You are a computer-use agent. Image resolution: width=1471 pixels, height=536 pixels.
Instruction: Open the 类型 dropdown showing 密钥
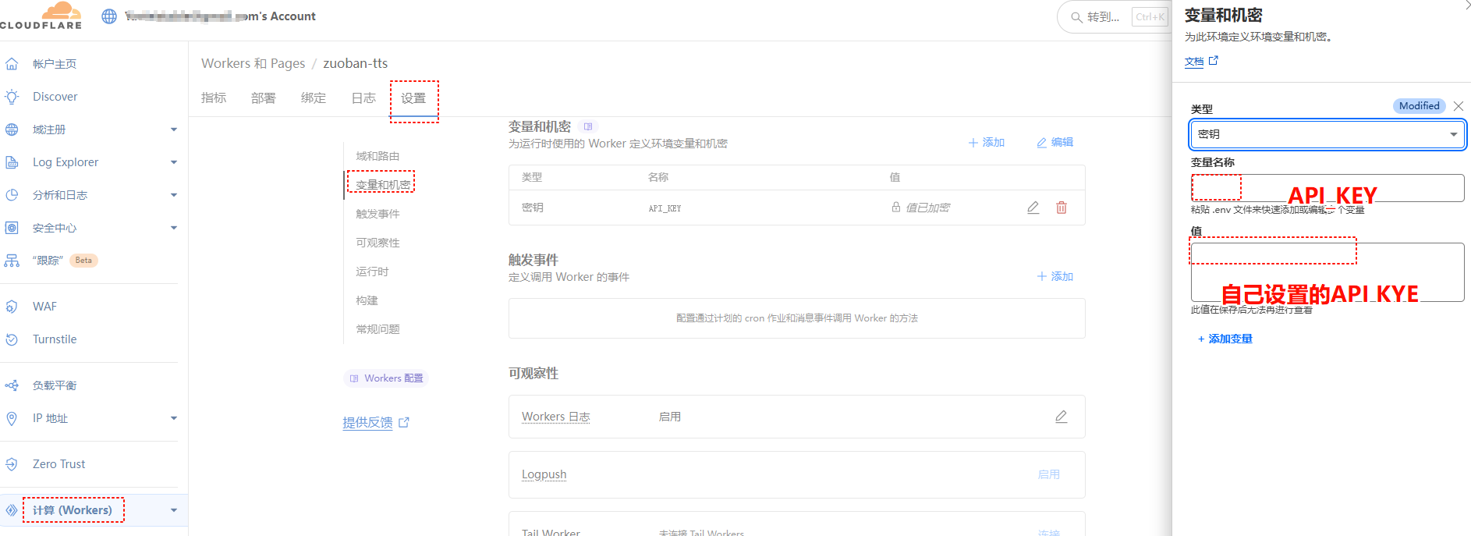[1326, 134]
